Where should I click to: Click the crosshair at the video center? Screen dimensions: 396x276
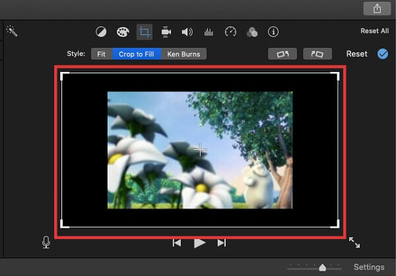pyautogui.click(x=200, y=150)
